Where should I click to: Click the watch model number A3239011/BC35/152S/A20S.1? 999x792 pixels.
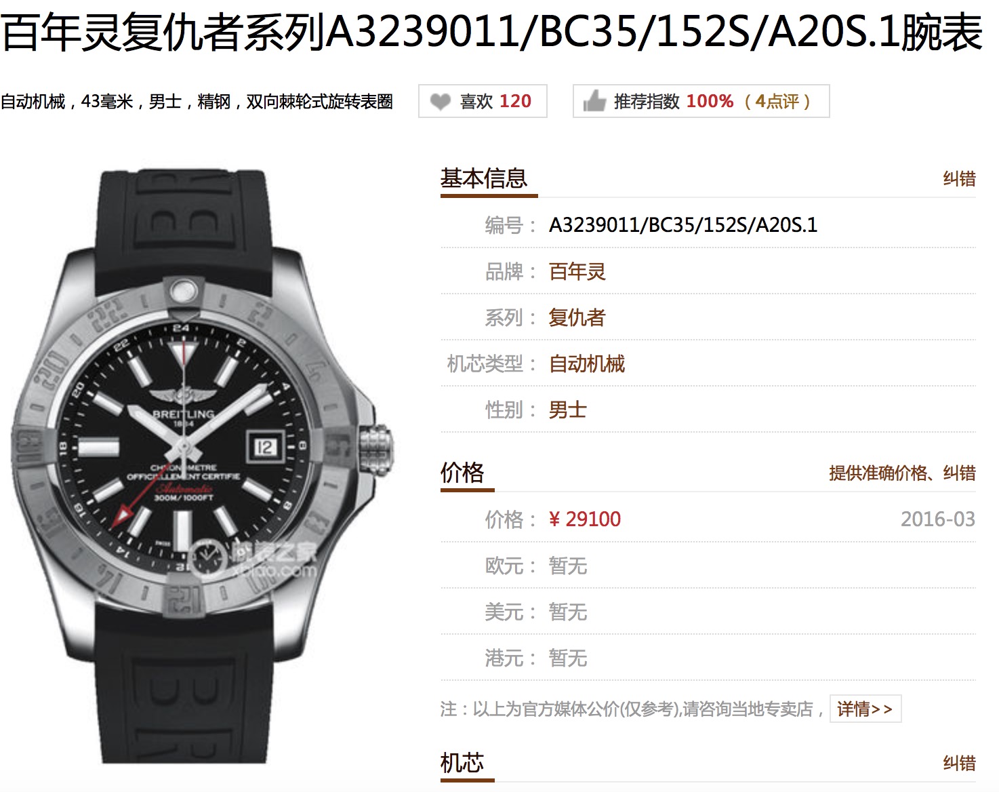683,225
